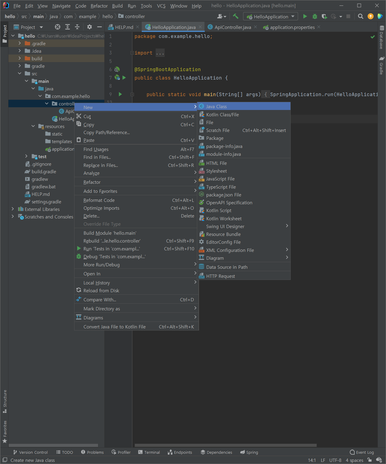Click the Stop square icon in toolbar
This screenshot has width=386, height=464.
(348, 16)
